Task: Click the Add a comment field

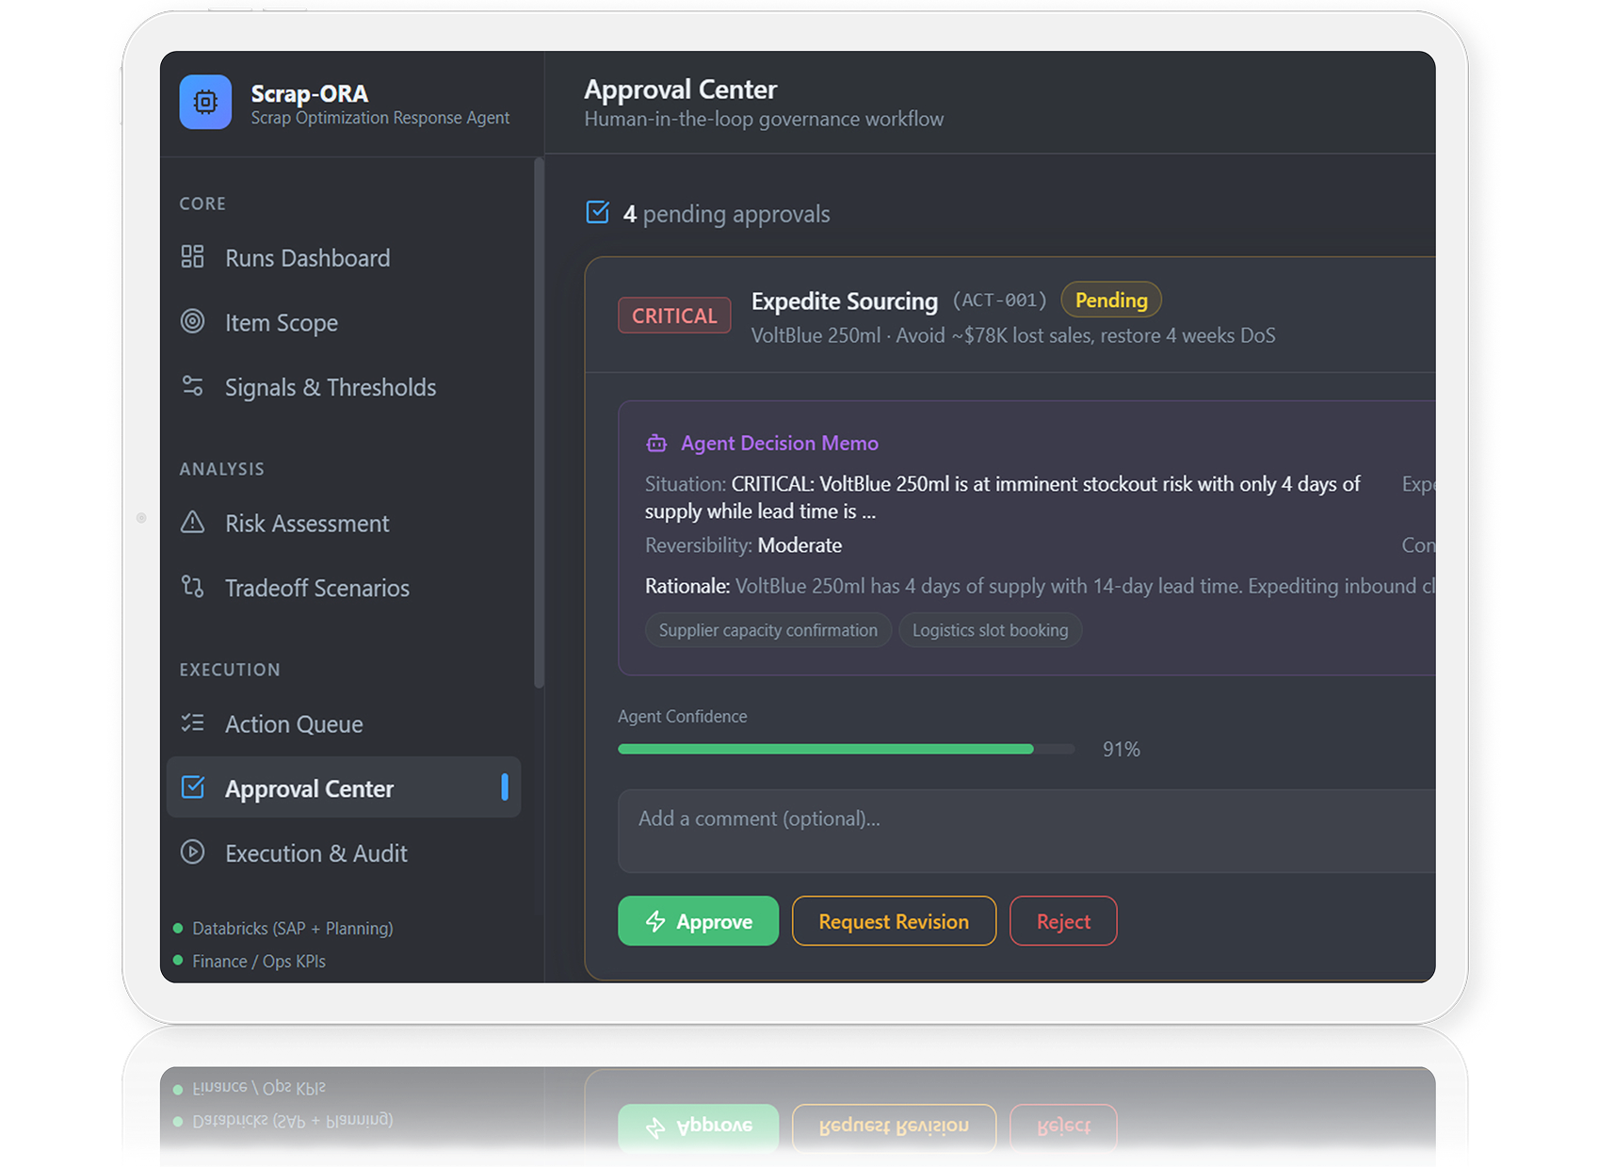Action: (x=1026, y=831)
